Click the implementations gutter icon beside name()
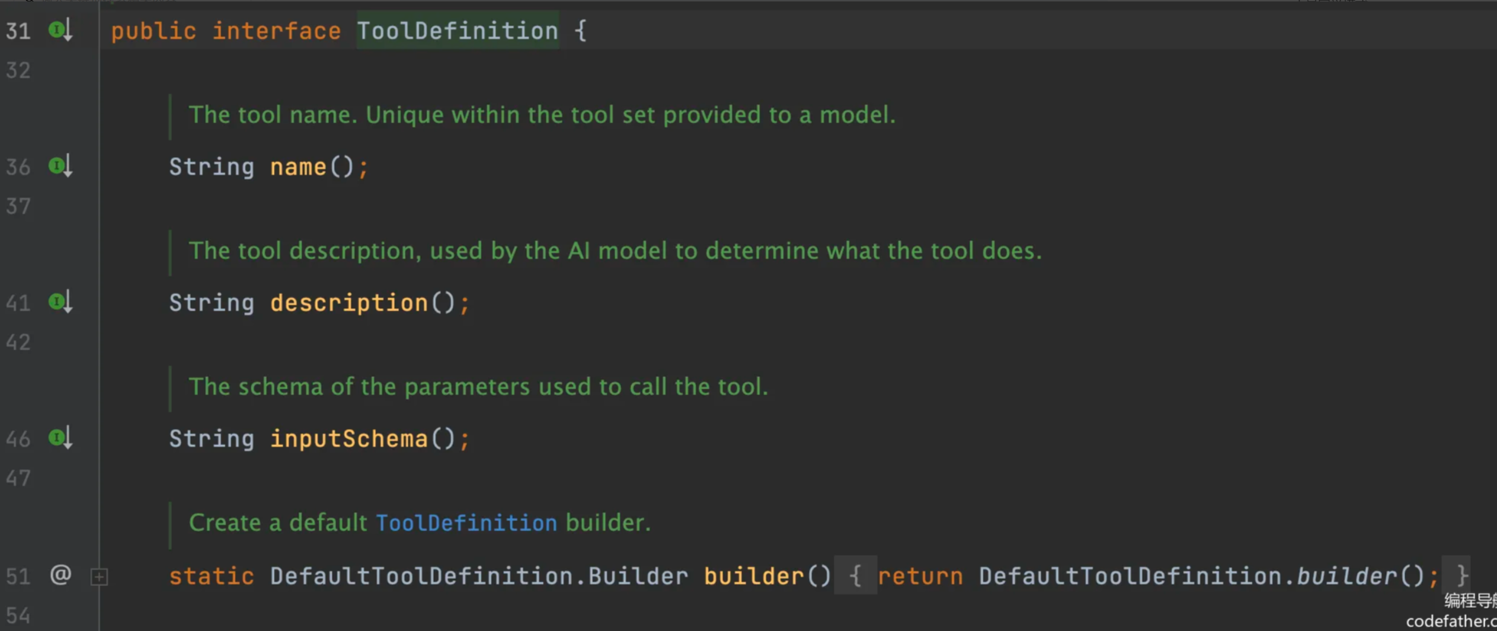Image resolution: width=1497 pixels, height=631 pixels. (x=59, y=166)
